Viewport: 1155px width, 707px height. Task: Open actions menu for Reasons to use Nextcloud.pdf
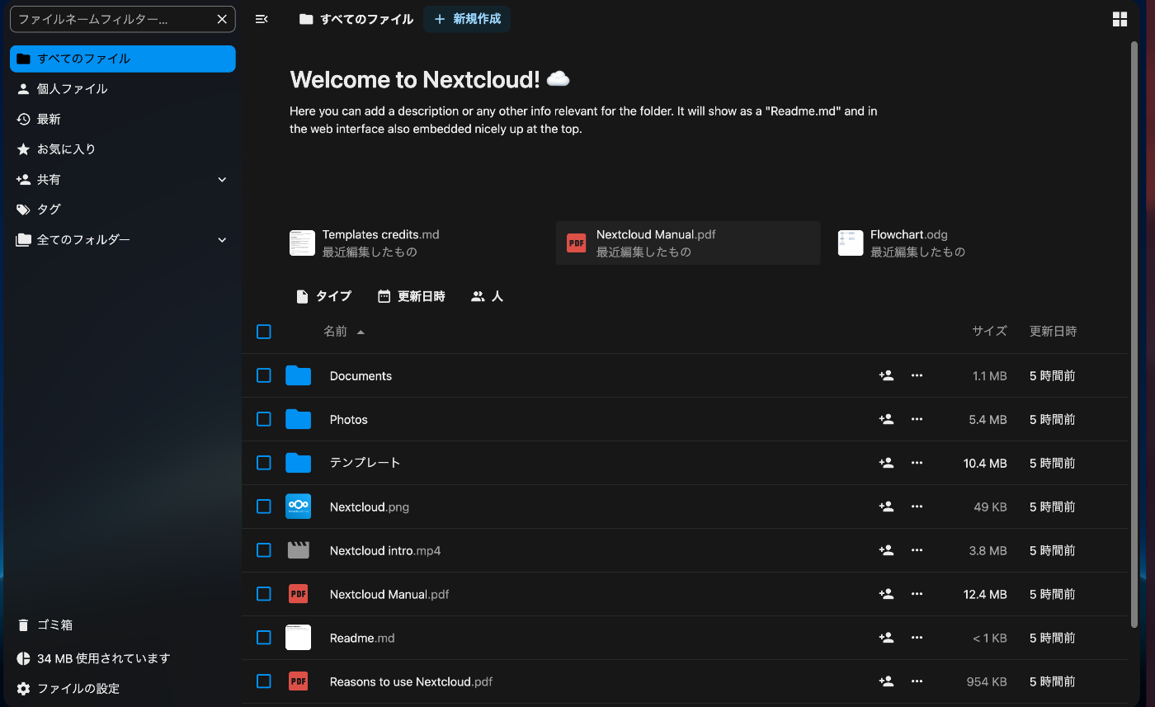(917, 681)
